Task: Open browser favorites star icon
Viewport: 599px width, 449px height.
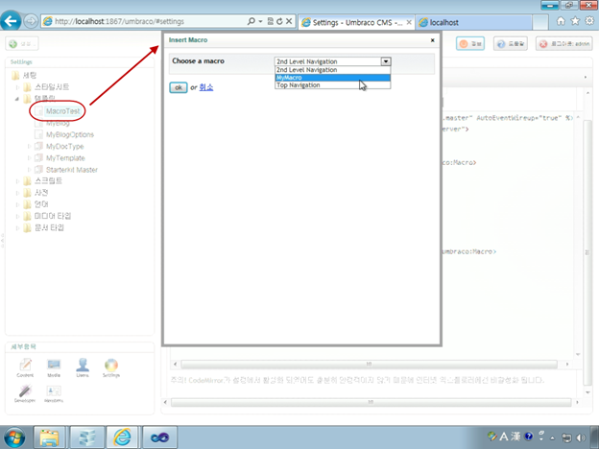Action: [x=575, y=21]
